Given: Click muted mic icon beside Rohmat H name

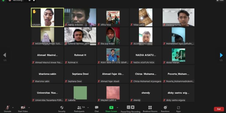Looking at the screenshot, I should [66, 62].
